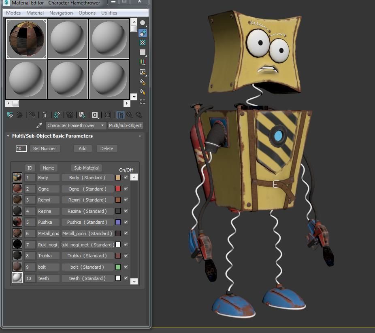Toggle the teeth On/Off checkbox
This screenshot has width=375, height=333.
(x=126, y=278)
